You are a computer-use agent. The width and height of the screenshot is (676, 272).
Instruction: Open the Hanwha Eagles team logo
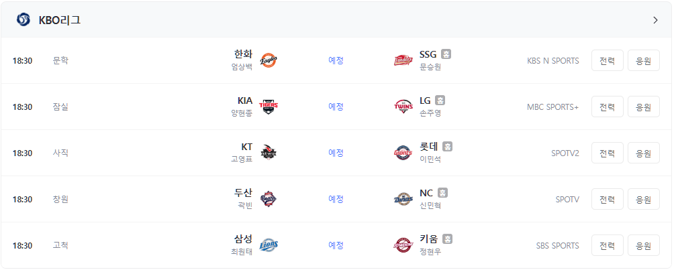tap(268, 61)
